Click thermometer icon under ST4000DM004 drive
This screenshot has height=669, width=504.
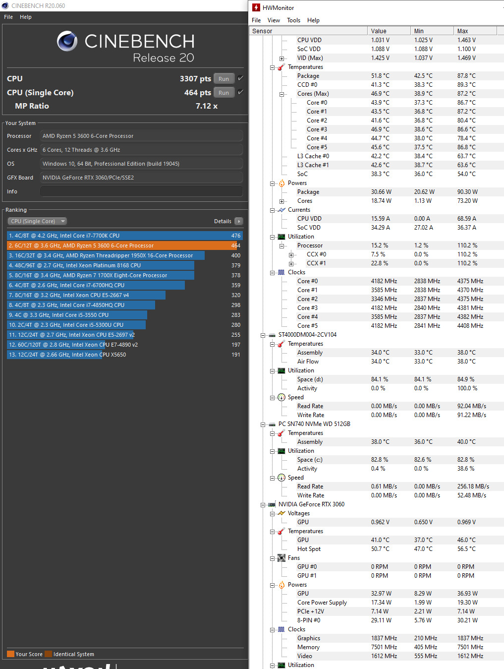281,344
